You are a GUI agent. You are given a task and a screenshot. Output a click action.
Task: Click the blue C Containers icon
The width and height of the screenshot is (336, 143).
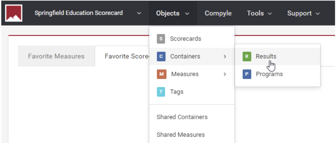[x=161, y=56]
